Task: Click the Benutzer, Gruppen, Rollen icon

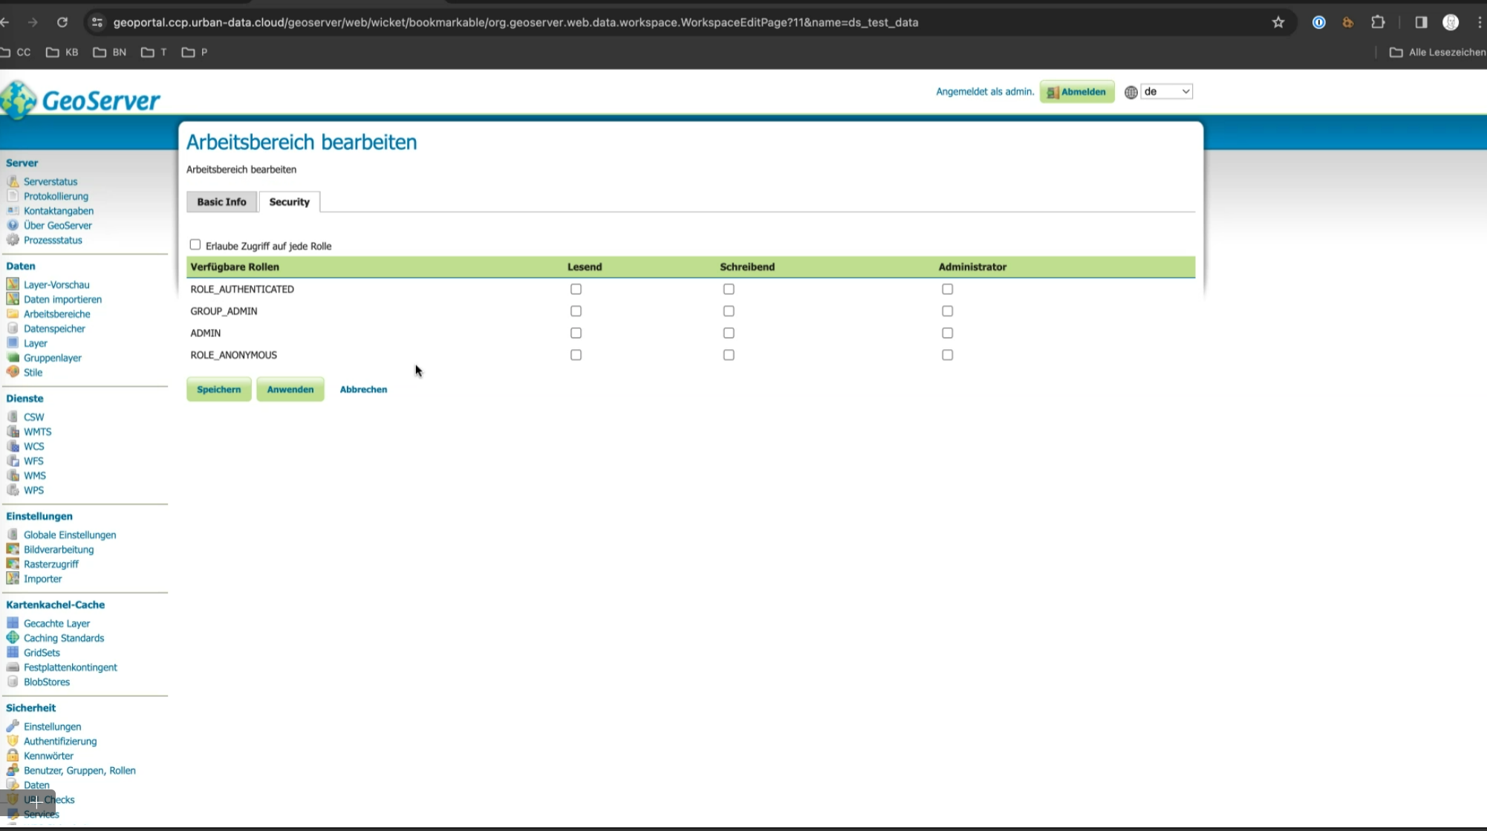Action: [x=13, y=770]
